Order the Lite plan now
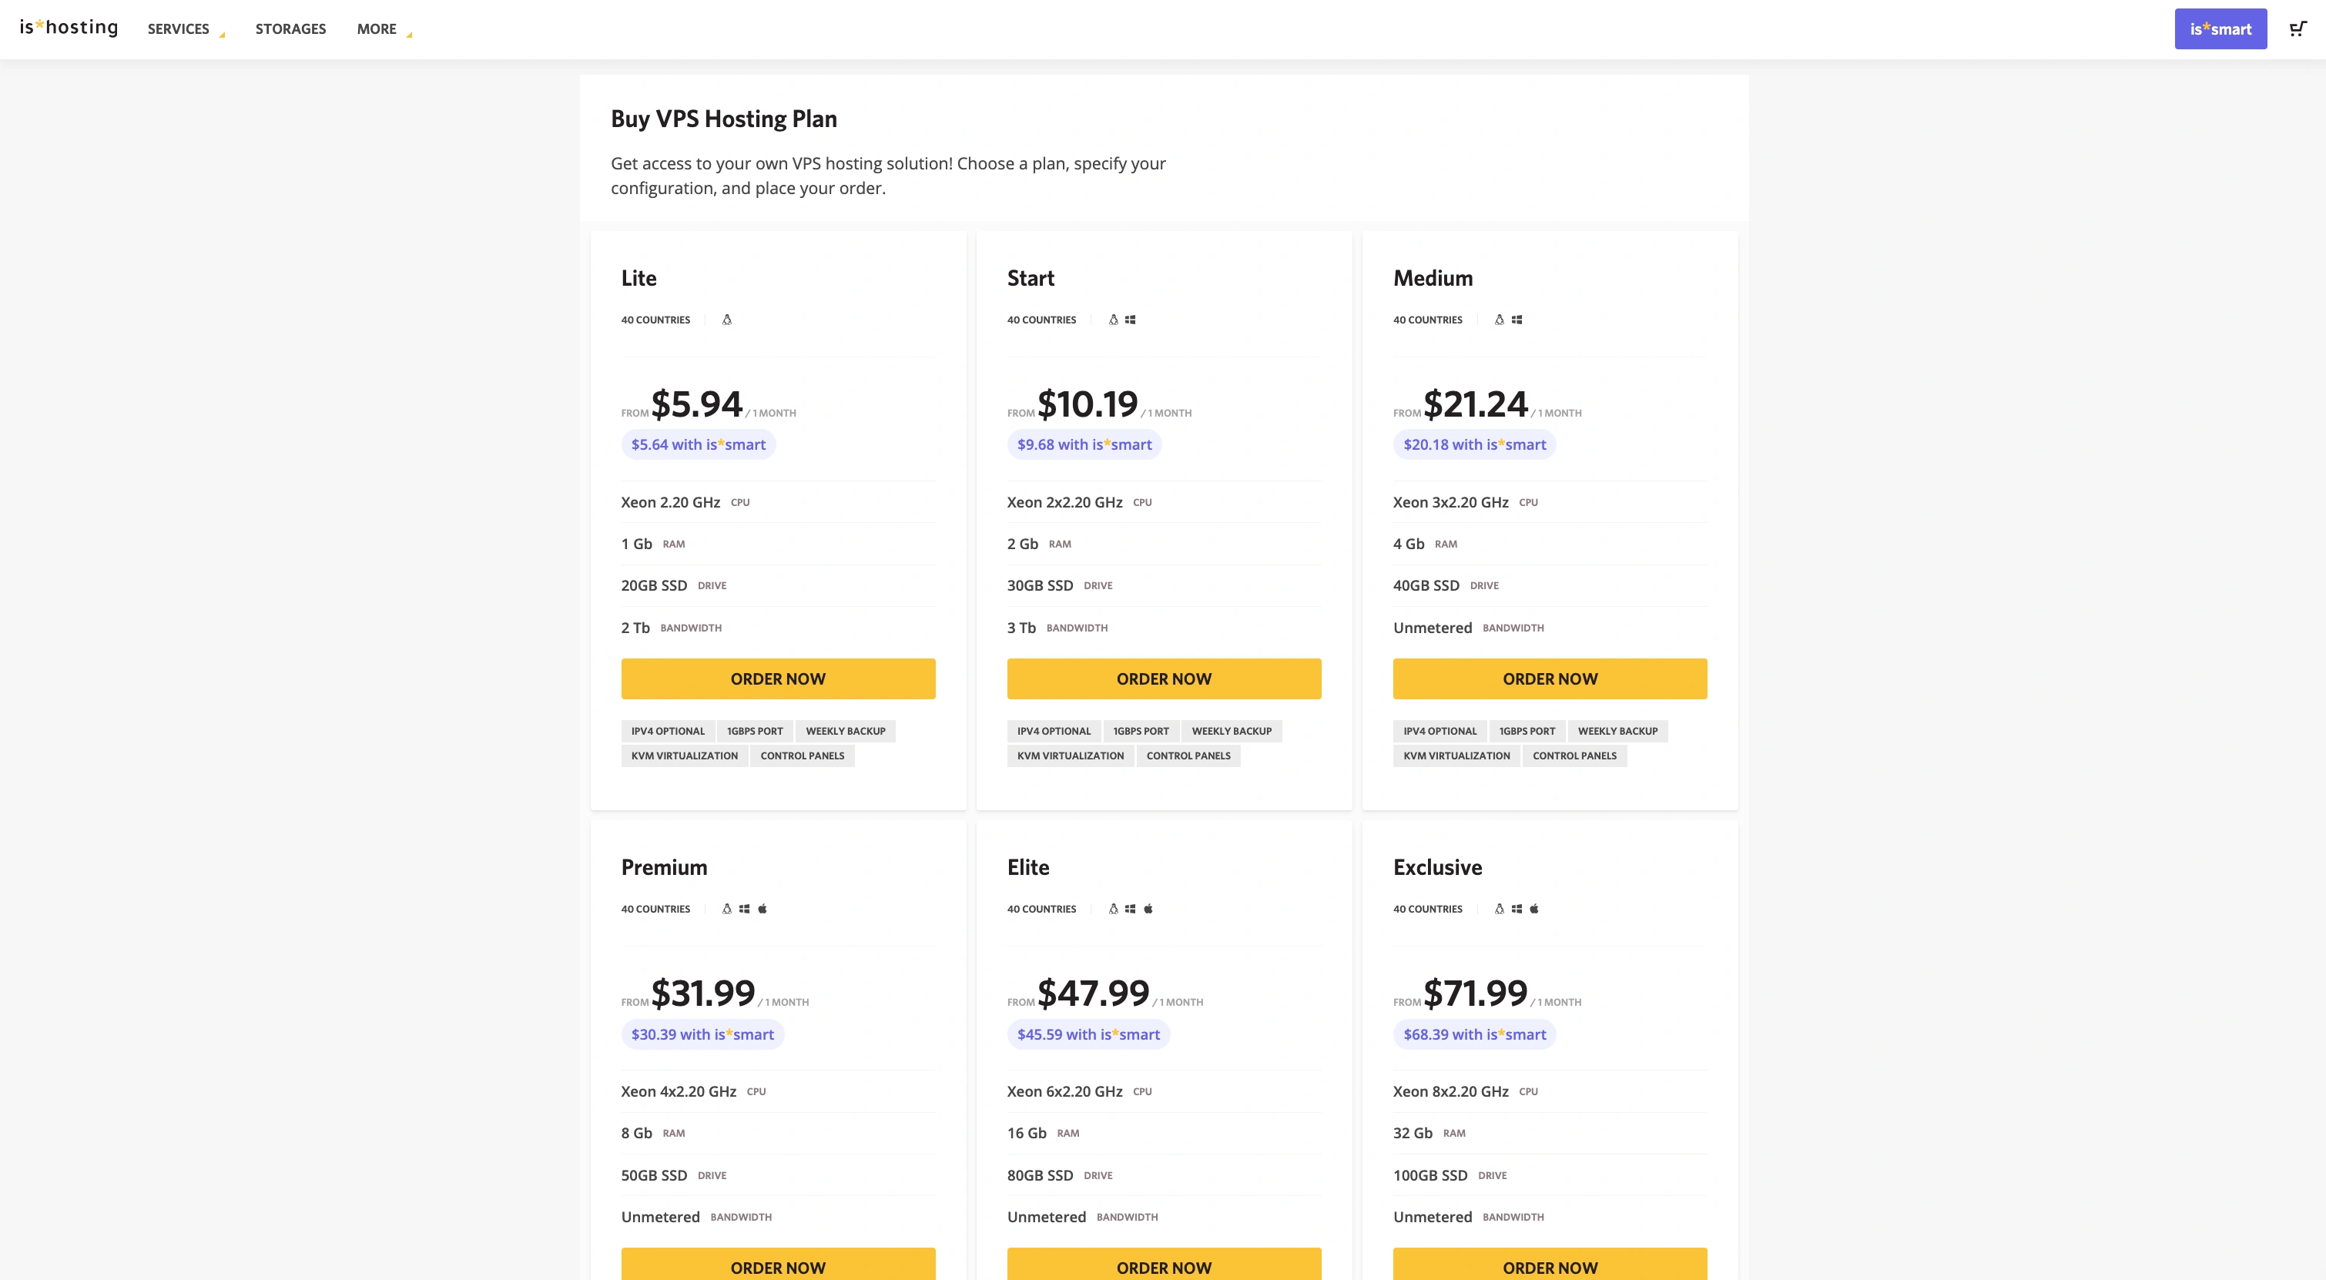 click(x=777, y=679)
